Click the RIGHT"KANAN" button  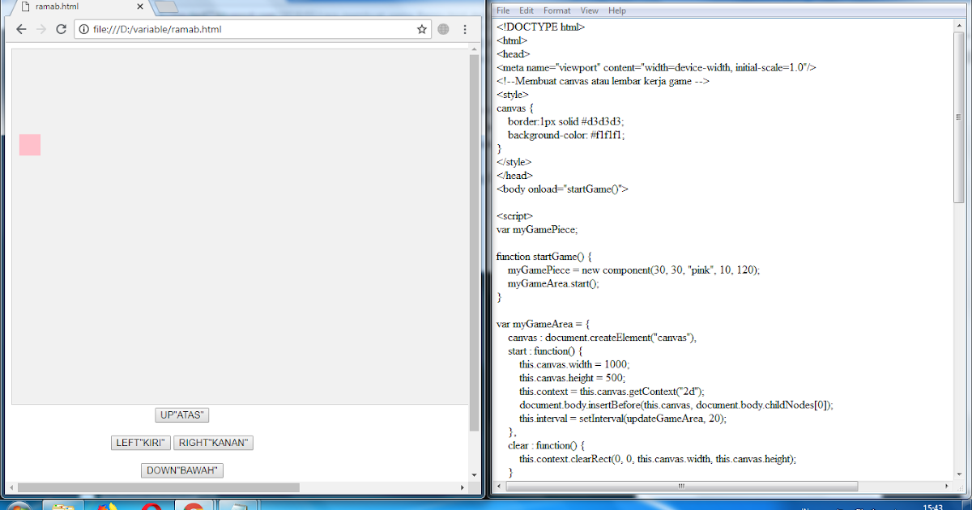(213, 442)
